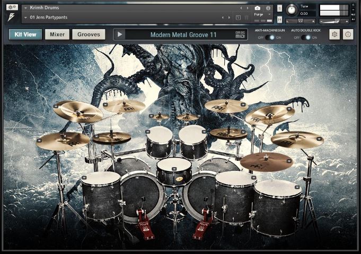Hit the left small splash cymbal

pos(160,117)
